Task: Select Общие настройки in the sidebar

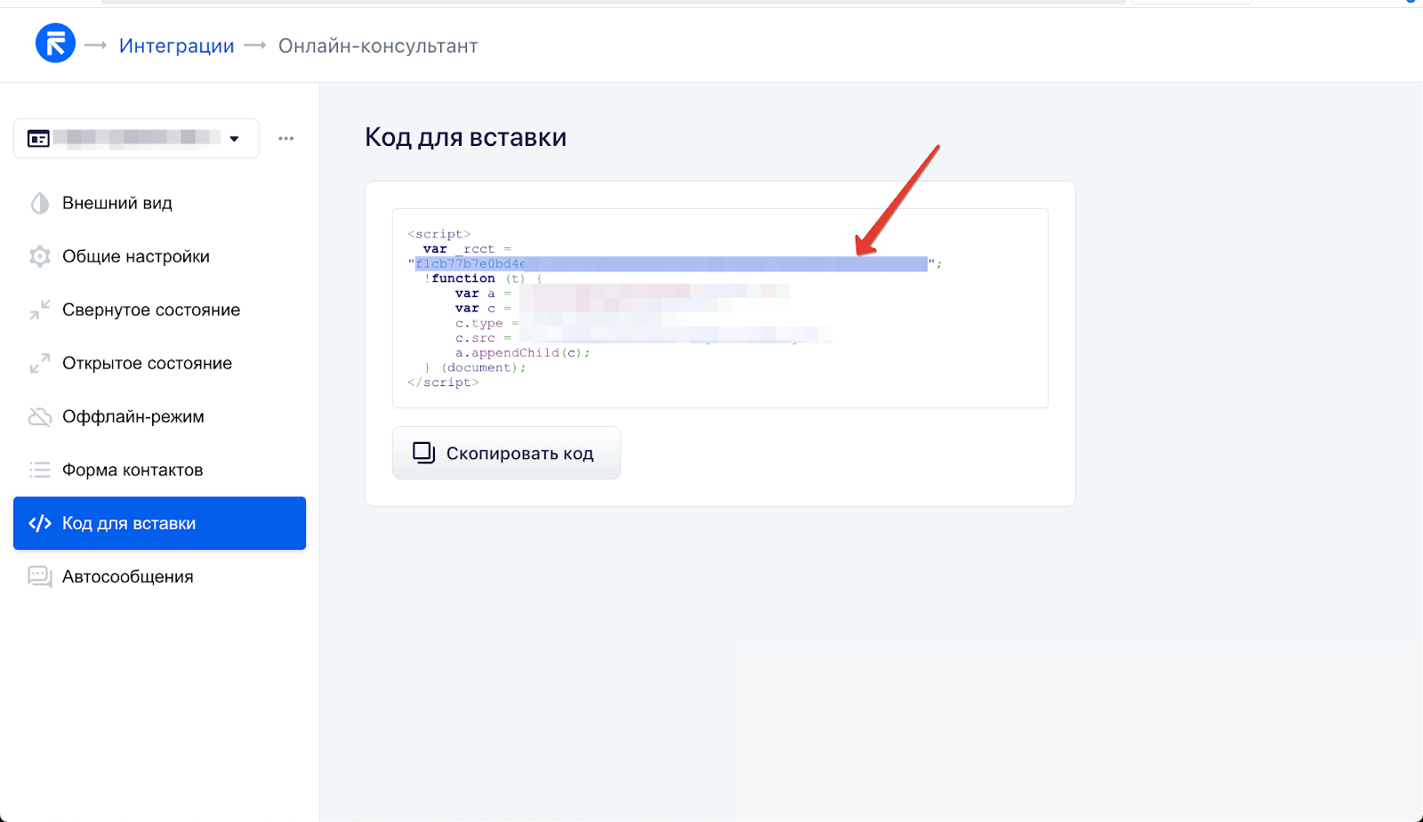Action: pyautogui.click(x=135, y=256)
